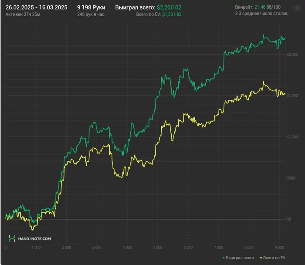
Task: Click the $1,500 y-axis label
Action: click(x=292, y=95)
